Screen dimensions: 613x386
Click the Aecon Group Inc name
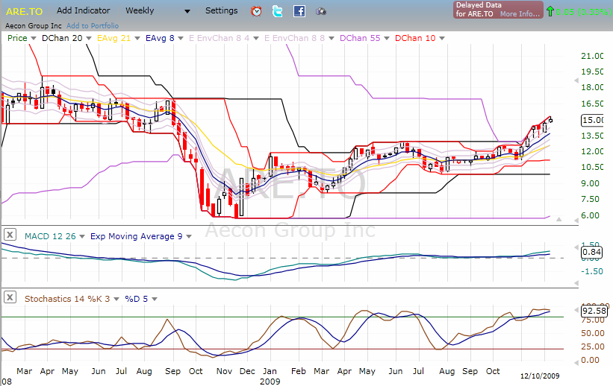(34, 26)
